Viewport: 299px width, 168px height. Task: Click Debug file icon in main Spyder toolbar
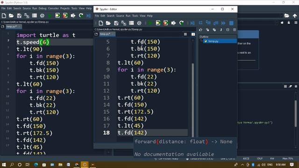pos(88,15)
